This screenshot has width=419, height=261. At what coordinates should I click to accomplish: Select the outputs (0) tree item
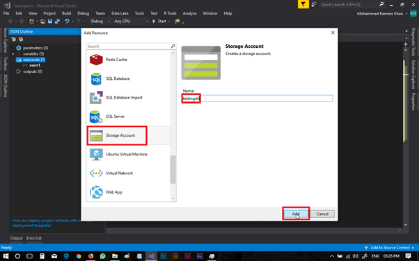(33, 71)
